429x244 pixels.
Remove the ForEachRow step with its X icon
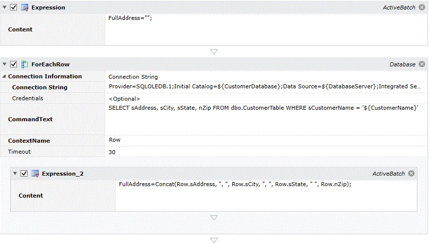click(421, 64)
